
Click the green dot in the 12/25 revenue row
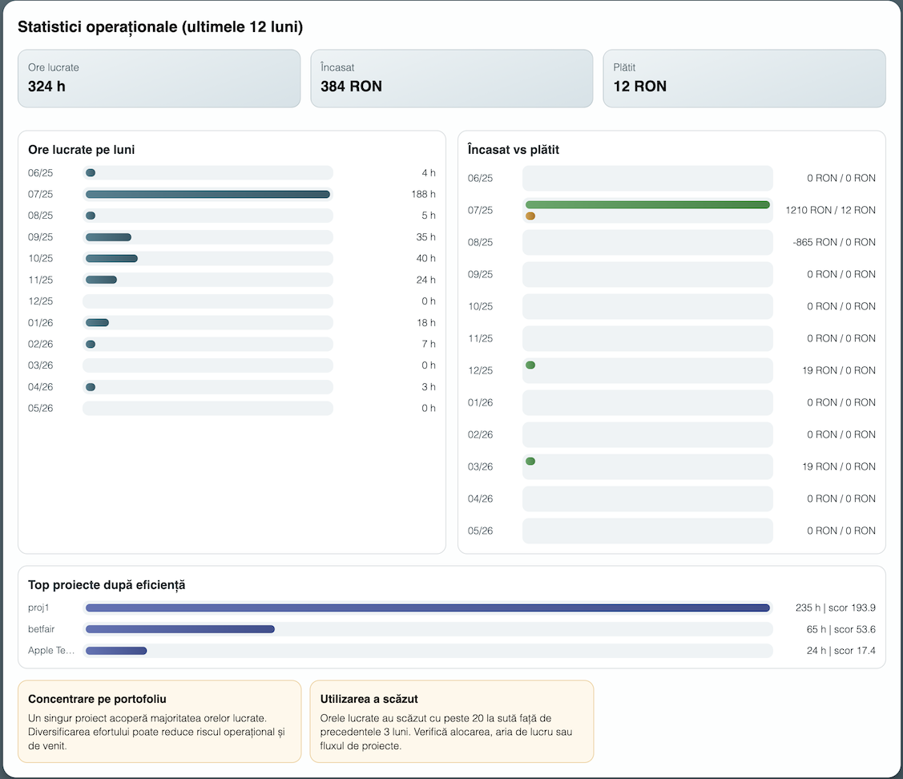click(x=530, y=365)
